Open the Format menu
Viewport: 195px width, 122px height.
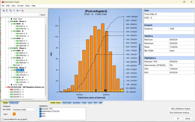pos(20,5)
